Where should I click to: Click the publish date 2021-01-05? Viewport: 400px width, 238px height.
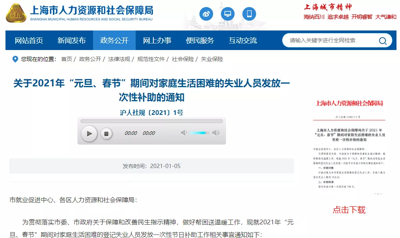pyautogui.click(x=165, y=166)
